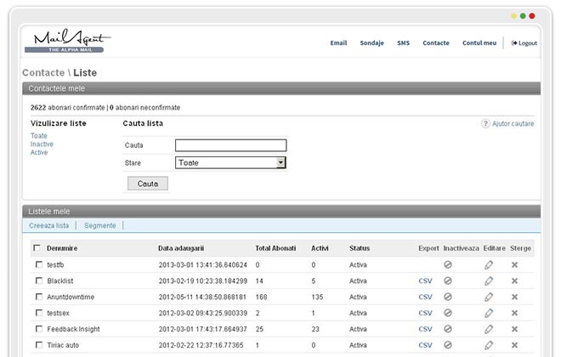Click the pencil icon for Feedback Insight

pos(489,329)
